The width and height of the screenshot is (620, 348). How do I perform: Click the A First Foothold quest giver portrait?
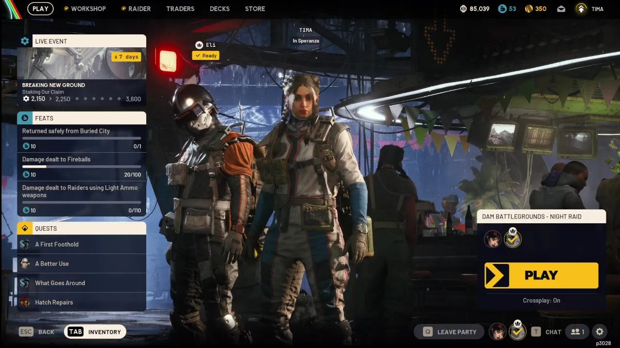(25, 244)
